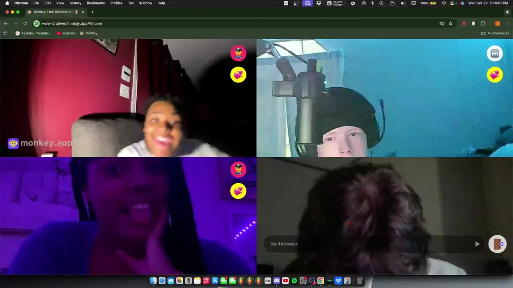513x288 pixels.
Task: Send heart to the blue room video user
Action: [495, 75]
